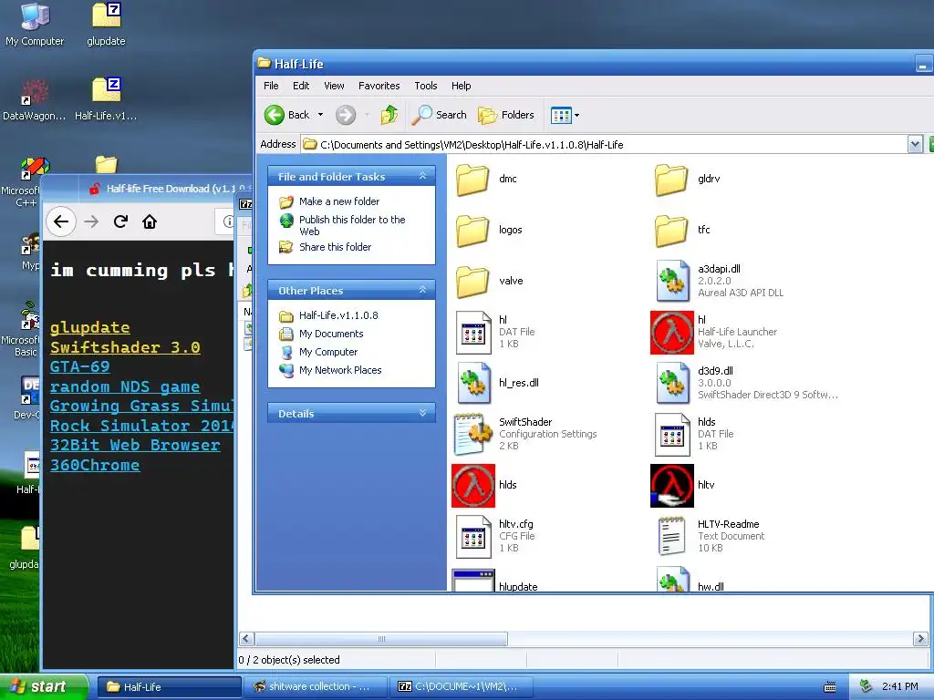Screen dimensions: 934x700
Task: Select the valve folder
Action: (x=473, y=282)
